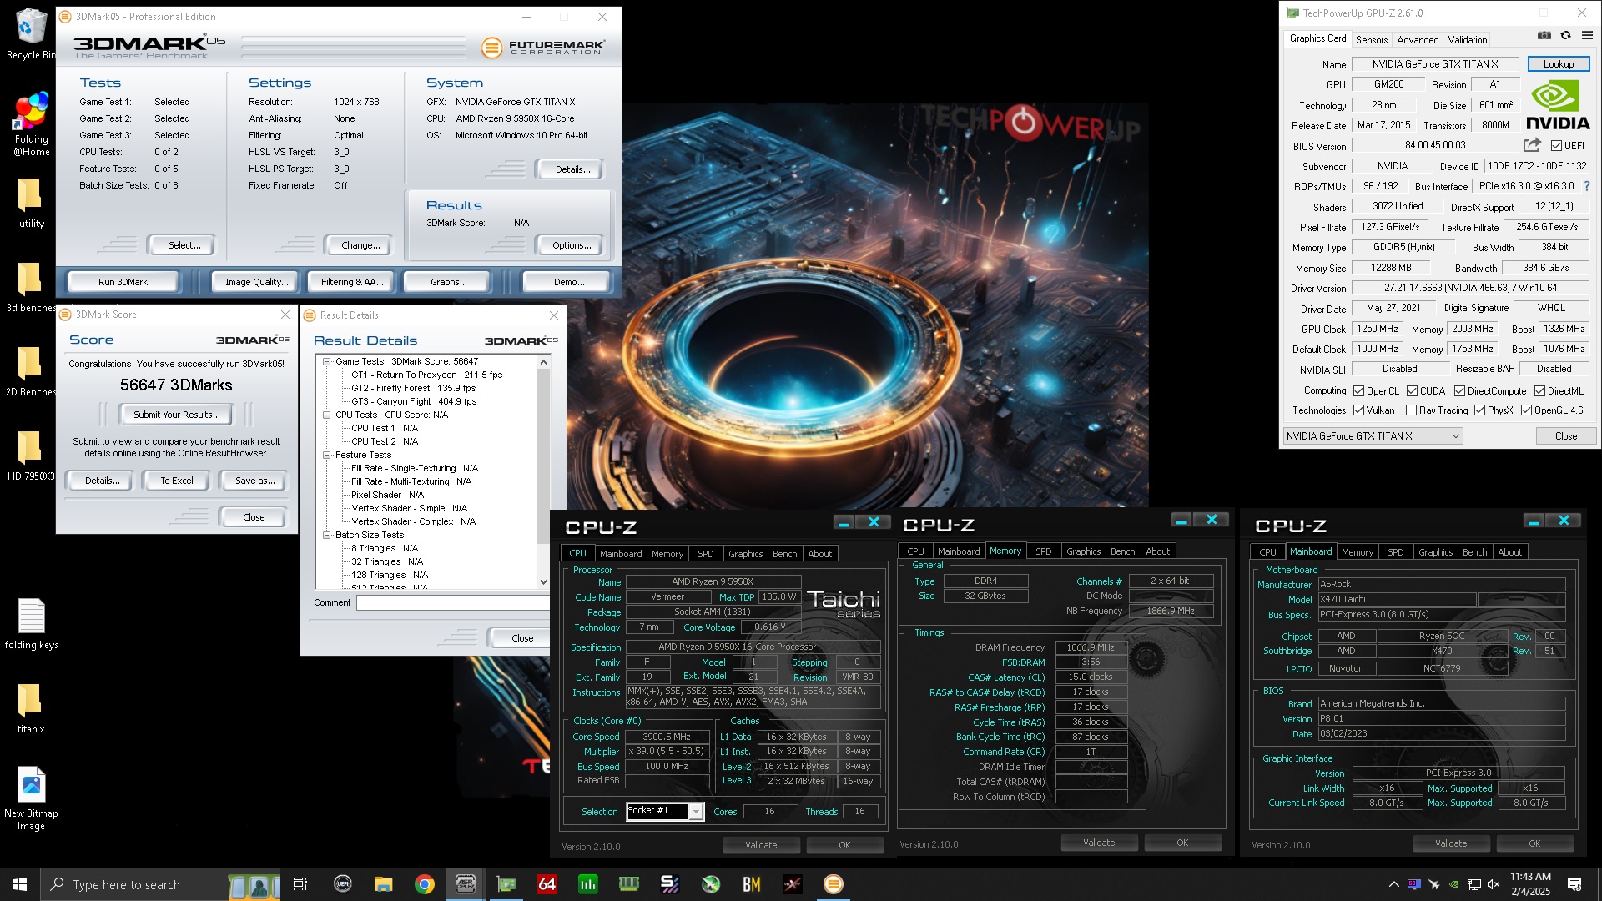Click the Lookup button in GPU-Z
The width and height of the screenshot is (1602, 901).
(x=1558, y=64)
